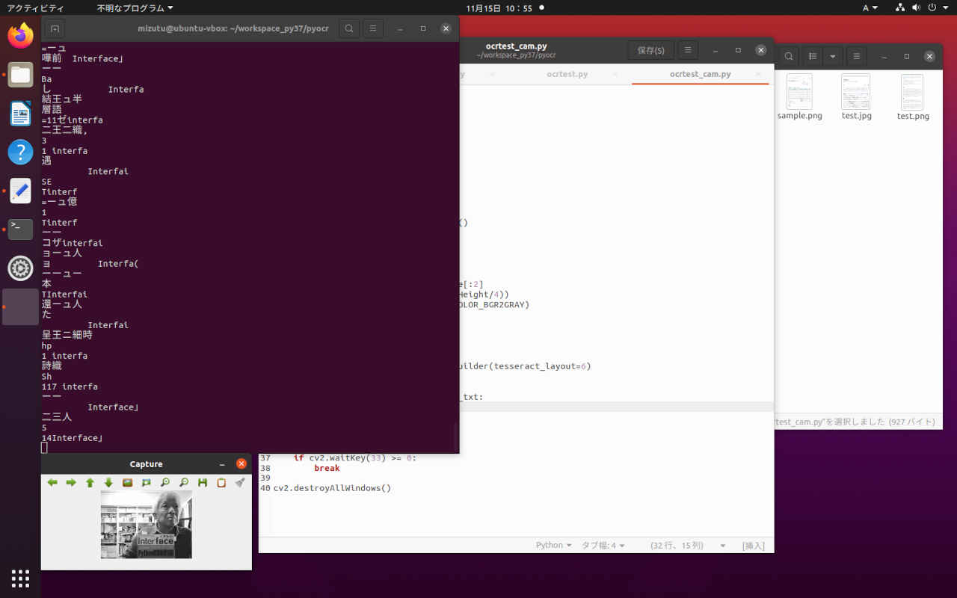Open the Python language dropdown in status bar
Image resolution: width=957 pixels, height=598 pixels.
pos(553,546)
